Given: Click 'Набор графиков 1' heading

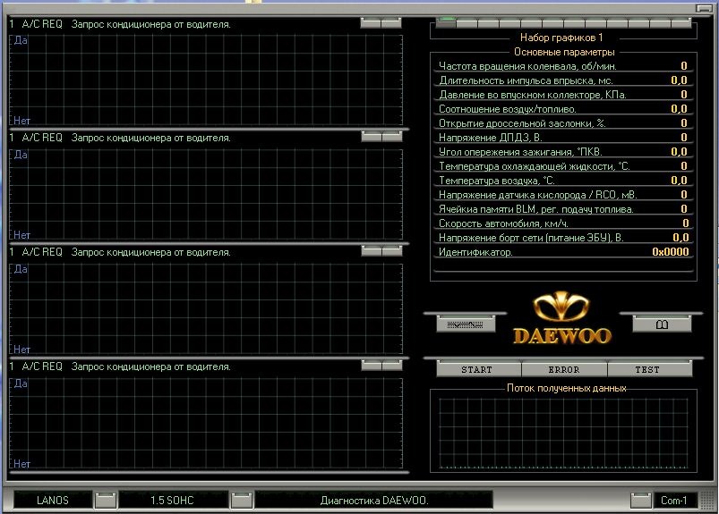Looking at the screenshot, I should [561, 38].
